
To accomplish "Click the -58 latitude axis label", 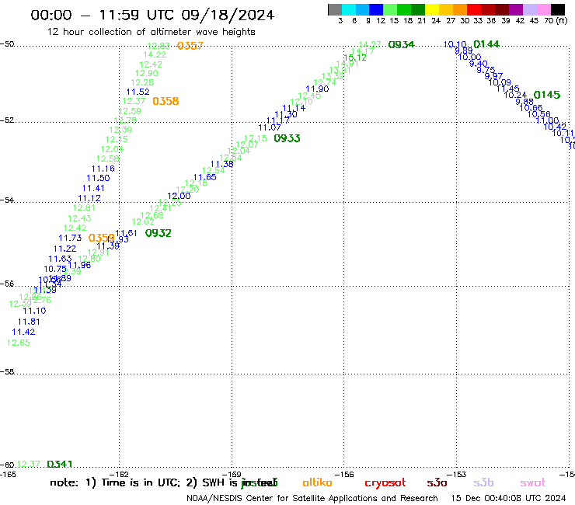I will click(6, 372).
